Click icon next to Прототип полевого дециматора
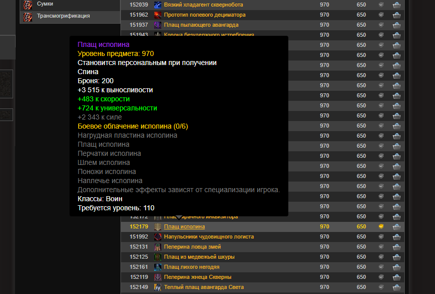 (x=158, y=15)
